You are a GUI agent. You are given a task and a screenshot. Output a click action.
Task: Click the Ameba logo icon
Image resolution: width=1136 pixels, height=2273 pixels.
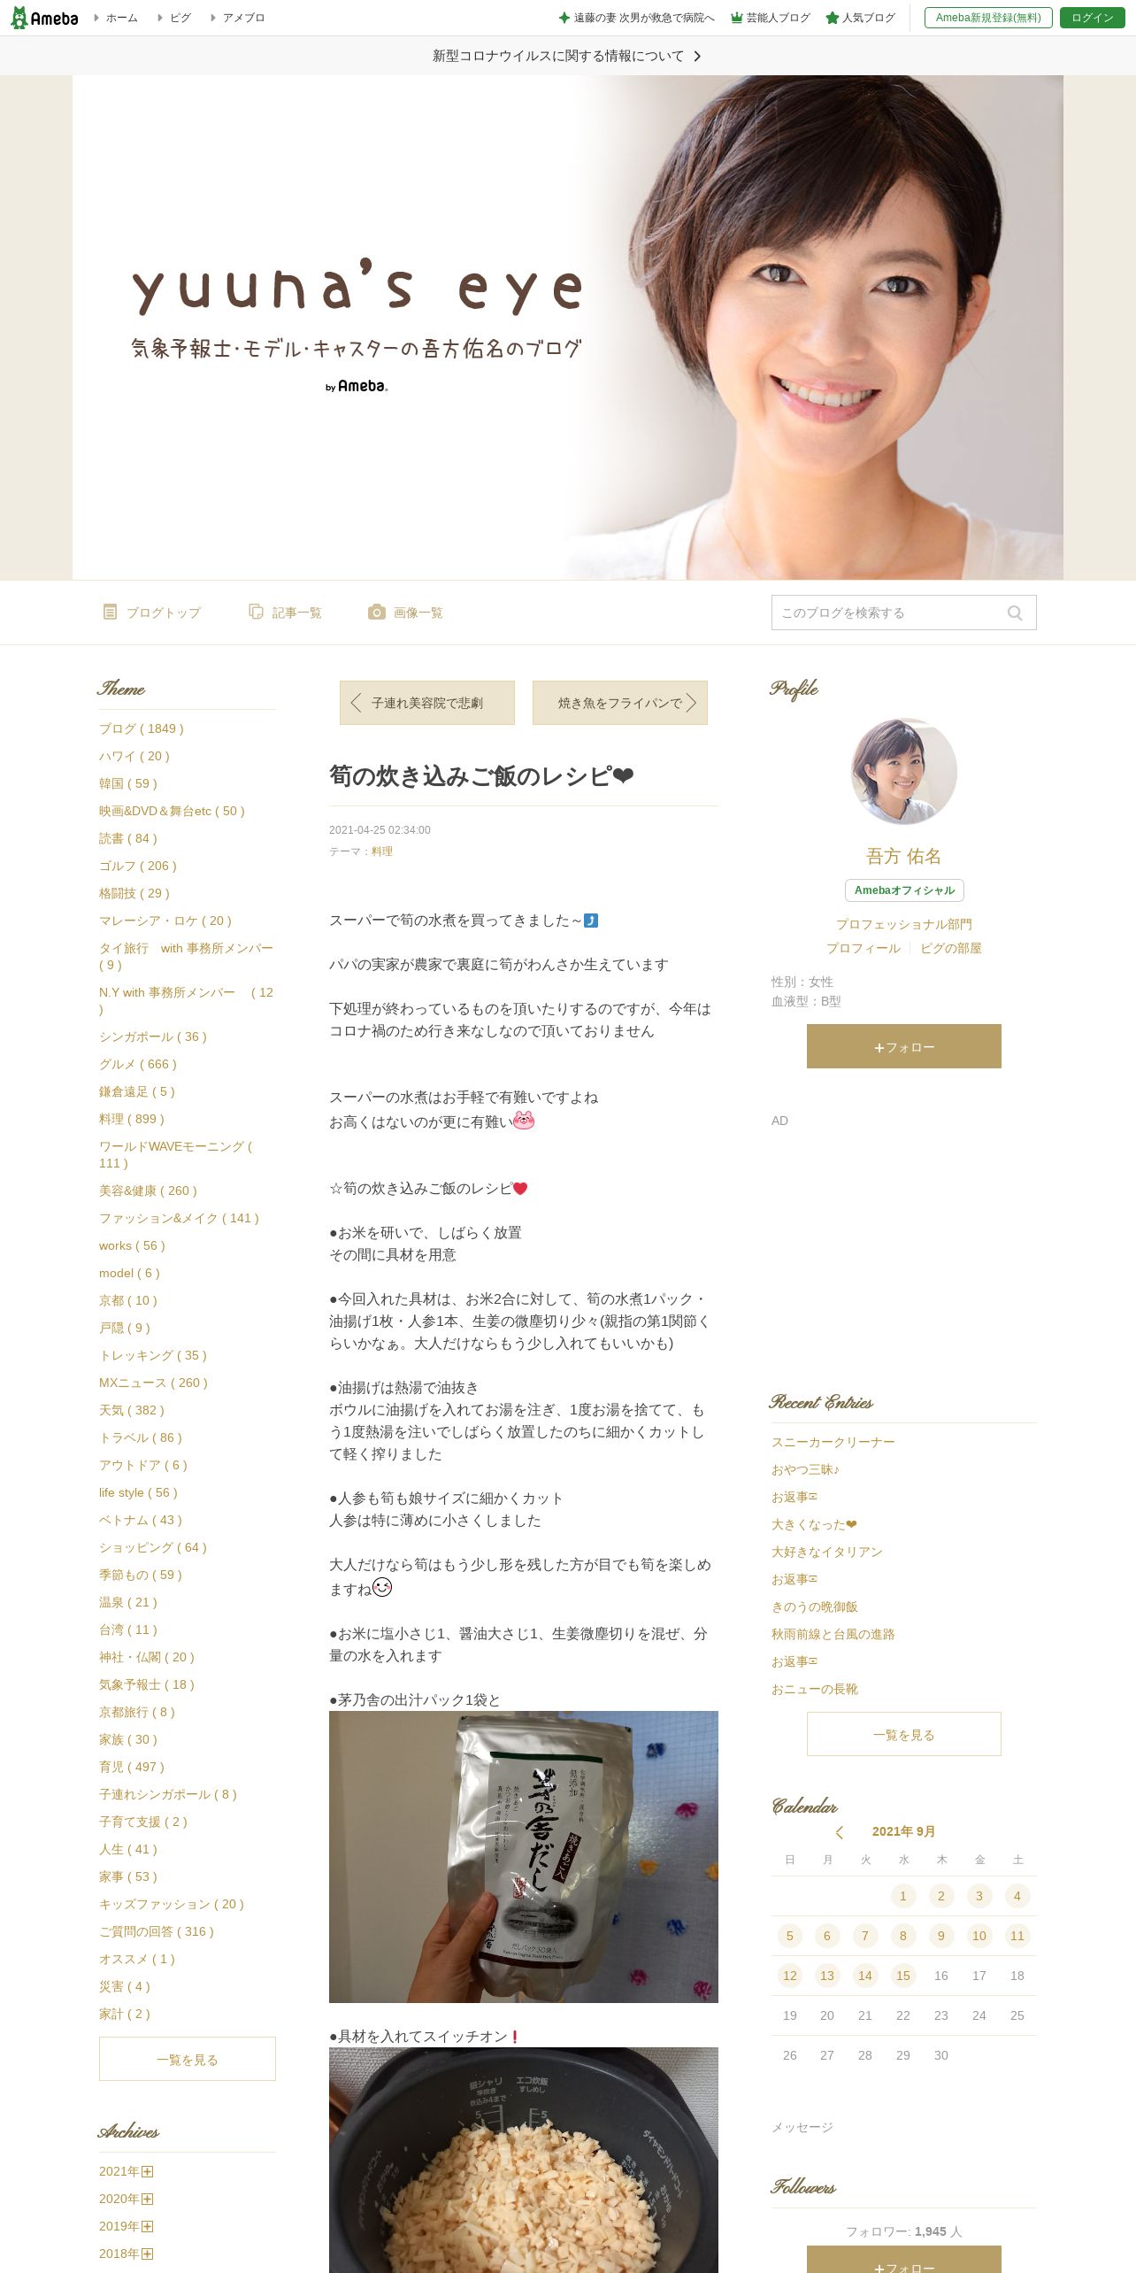click(x=43, y=18)
